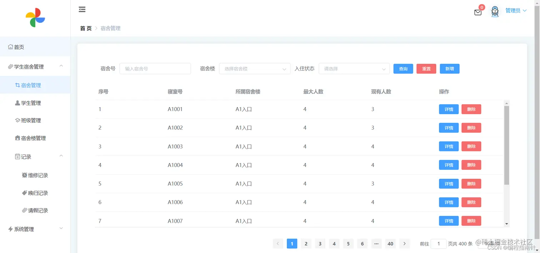Go to next page arrow
The height and width of the screenshot is (253, 540).
coord(404,244)
